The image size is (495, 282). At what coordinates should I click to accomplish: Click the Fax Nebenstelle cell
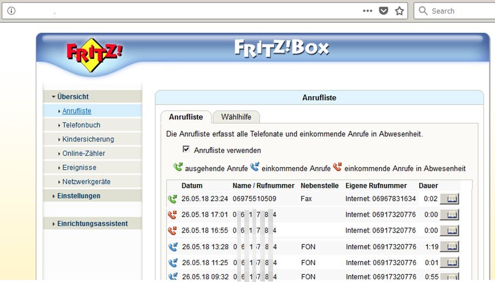[306, 199]
